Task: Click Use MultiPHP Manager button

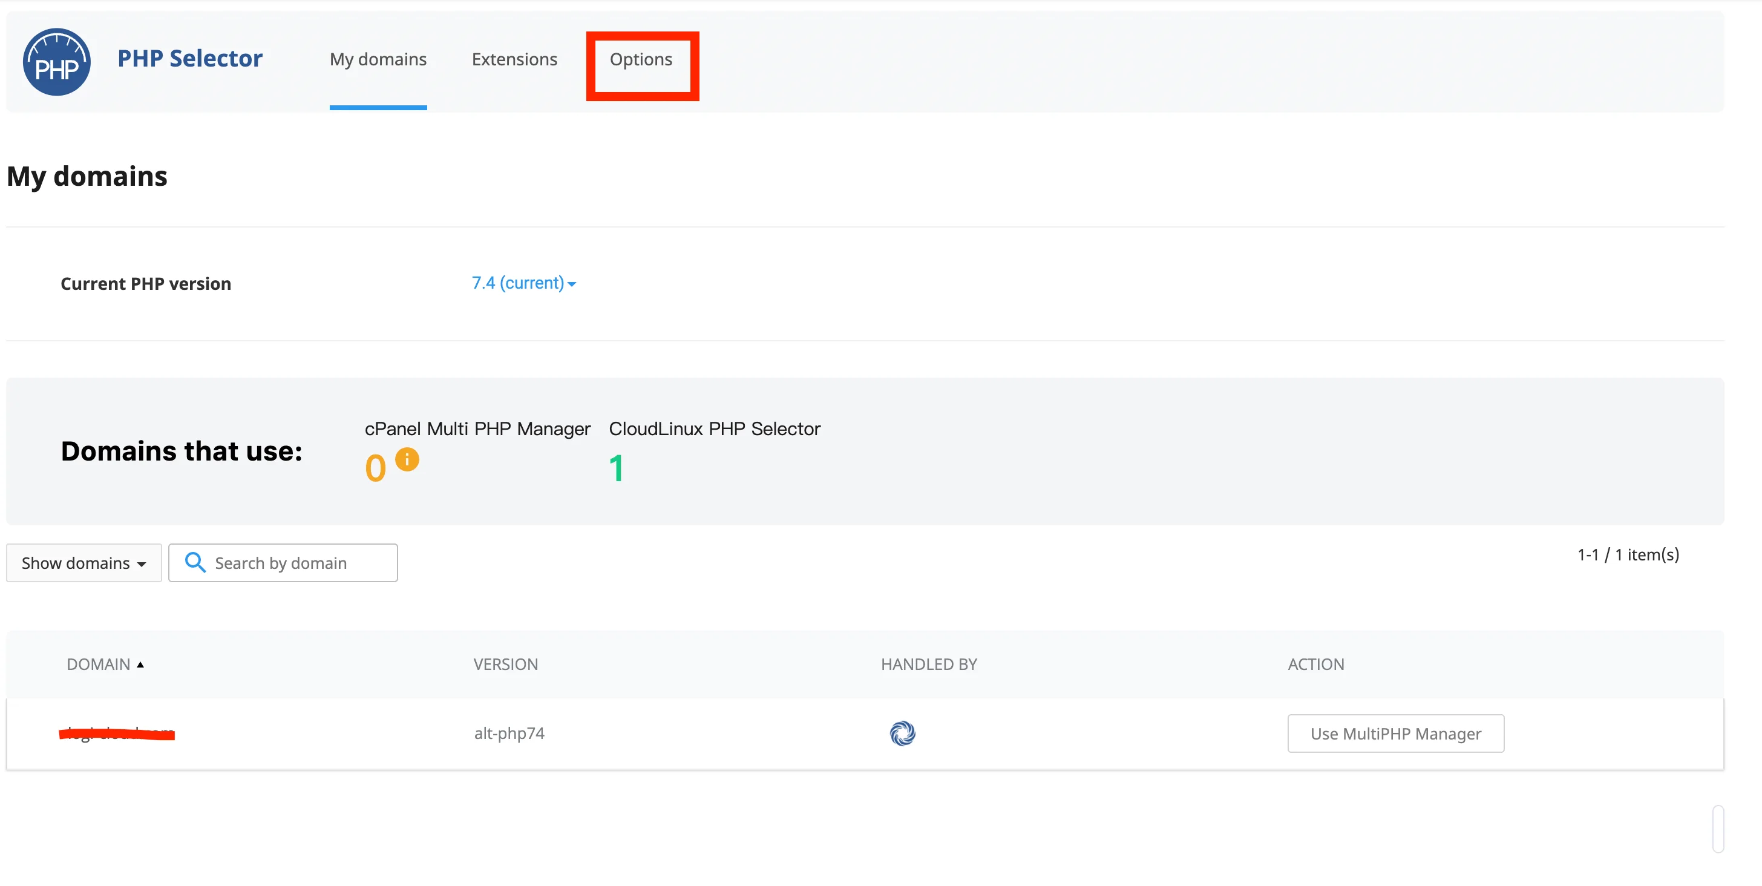Action: tap(1395, 733)
